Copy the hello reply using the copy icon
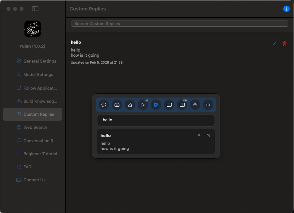The width and height of the screenshot is (294, 213). 209,135
